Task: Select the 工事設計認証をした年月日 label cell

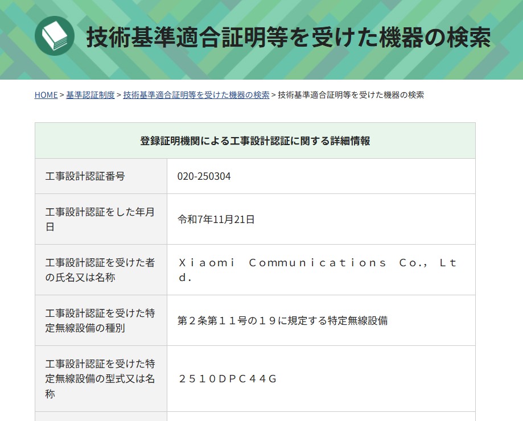Action: (x=100, y=219)
